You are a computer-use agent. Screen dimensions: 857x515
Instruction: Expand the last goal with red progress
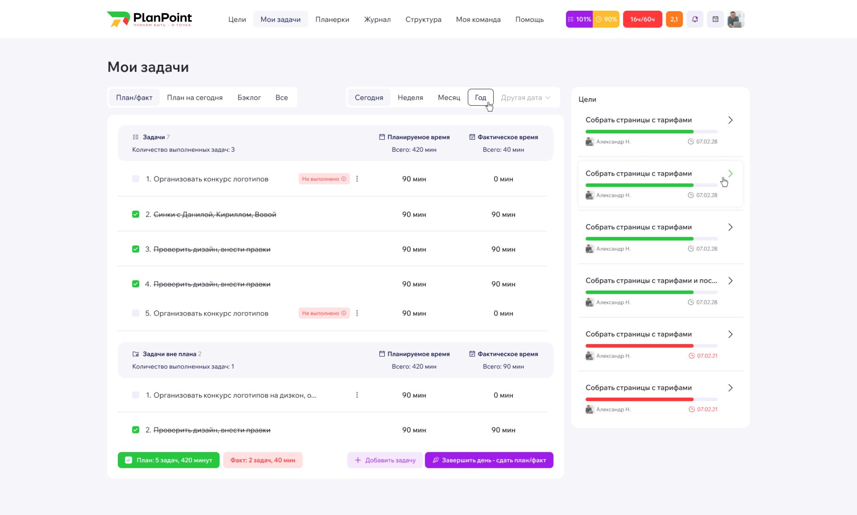pyautogui.click(x=730, y=388)
